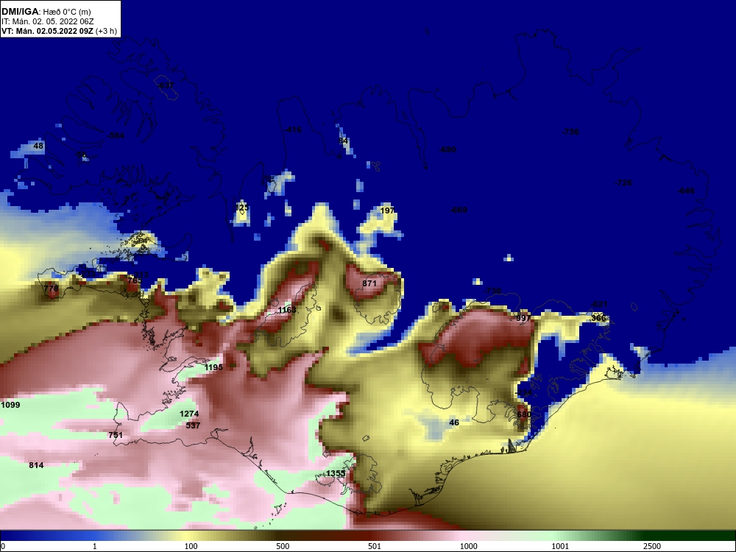Click the map value label '1355'

click(x=336, y=473)
